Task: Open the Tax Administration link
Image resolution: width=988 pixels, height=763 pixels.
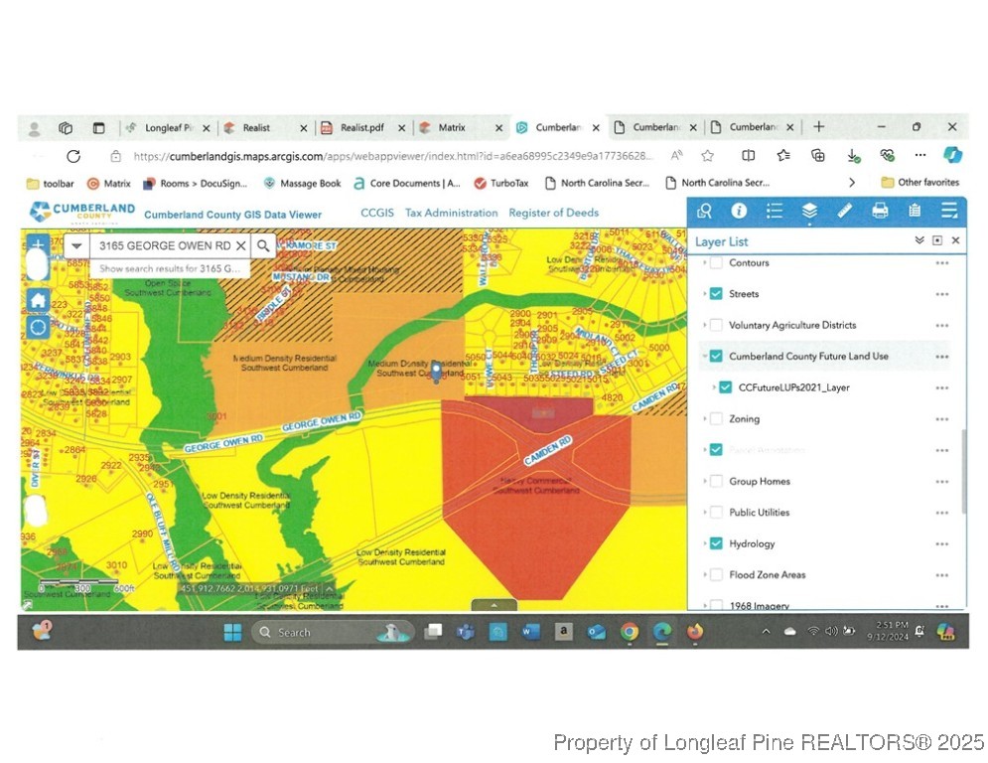Action: tap(451, 213)
